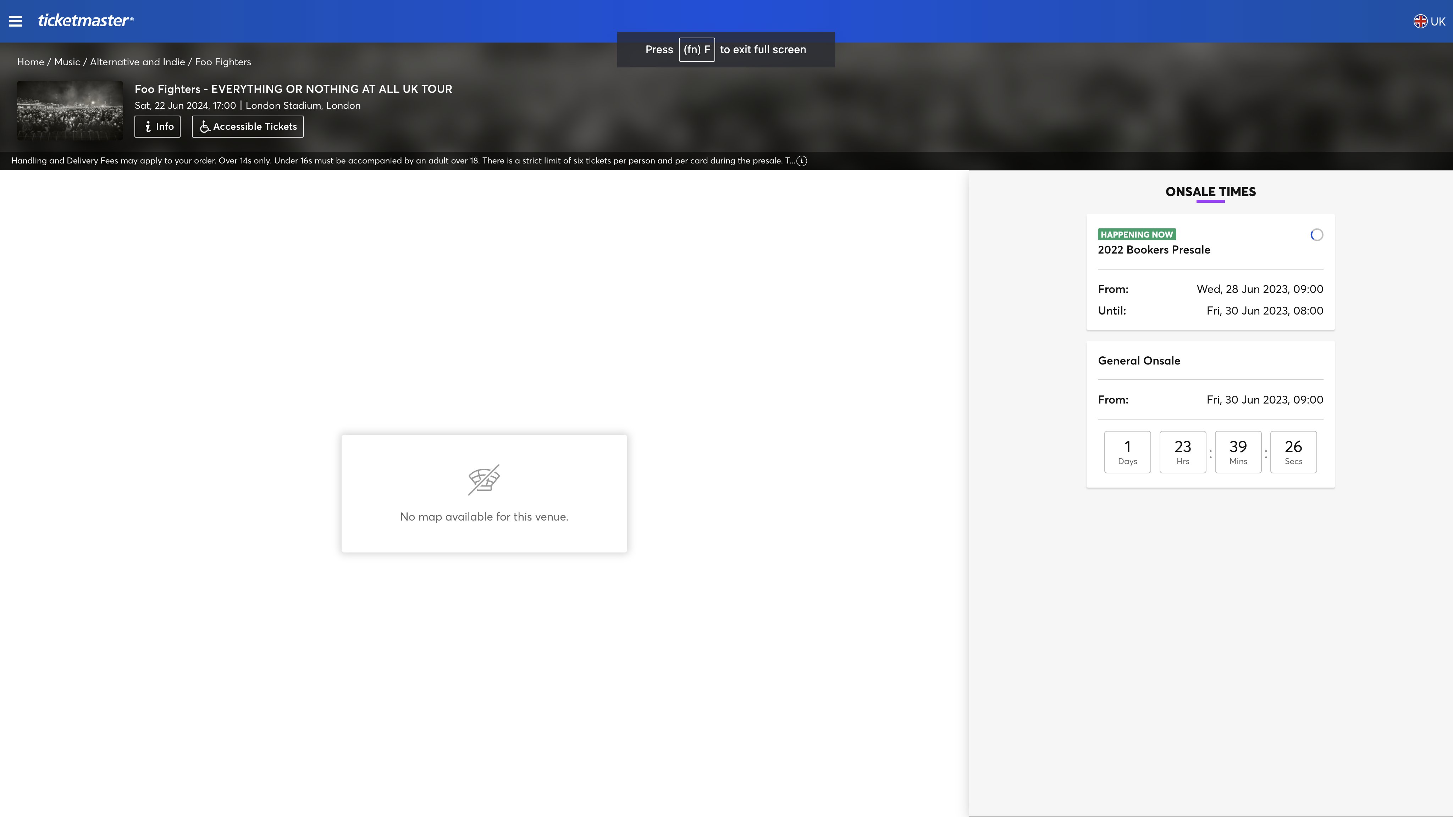Click presale end date Fri, 30 Jun 2023, 08:00
The height and width of the screenshot is (817, 1453).
[x=1265, y=311]
